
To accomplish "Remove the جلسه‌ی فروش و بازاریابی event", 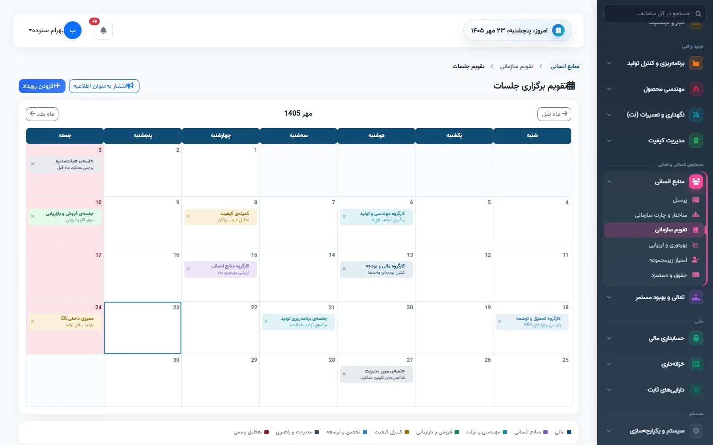I will click(33, 216).
